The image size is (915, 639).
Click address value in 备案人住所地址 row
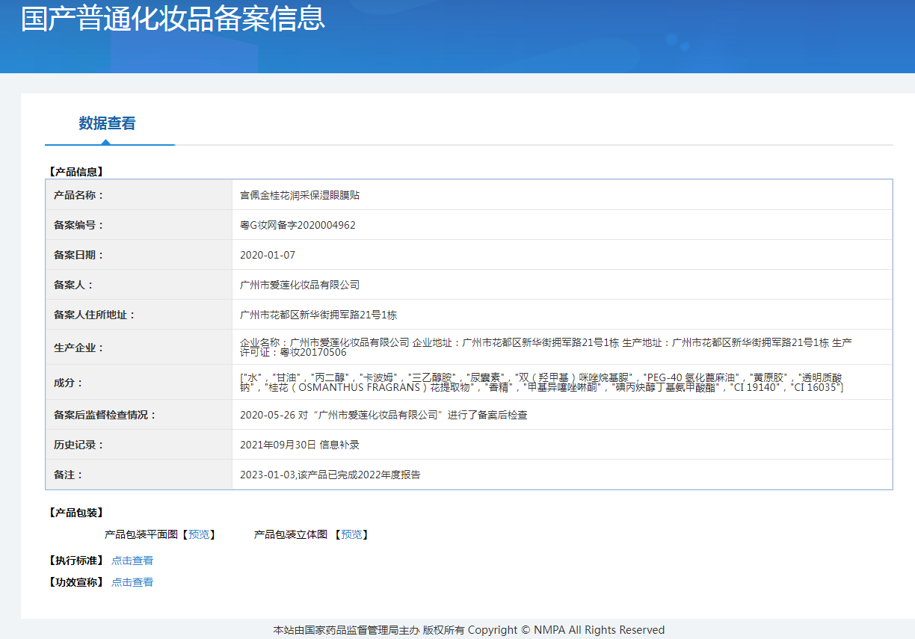click(x=318, y=315)
